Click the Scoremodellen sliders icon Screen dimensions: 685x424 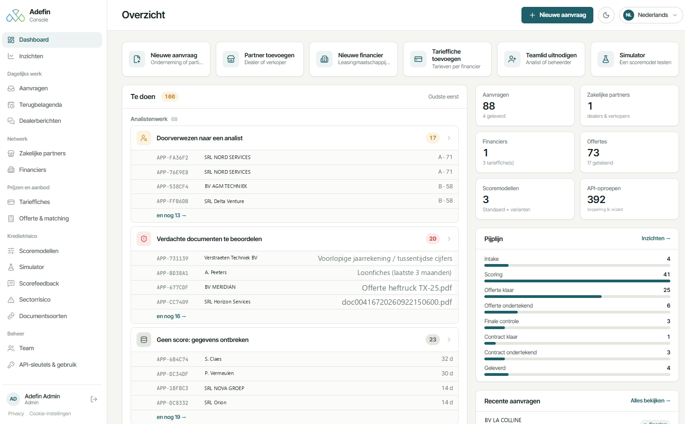[11, 251]
